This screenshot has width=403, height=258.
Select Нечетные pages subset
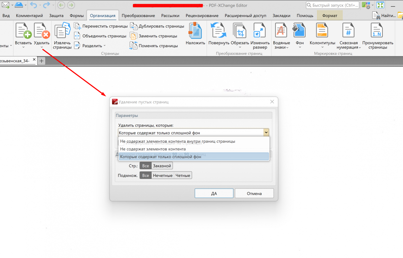click(163, 175)
